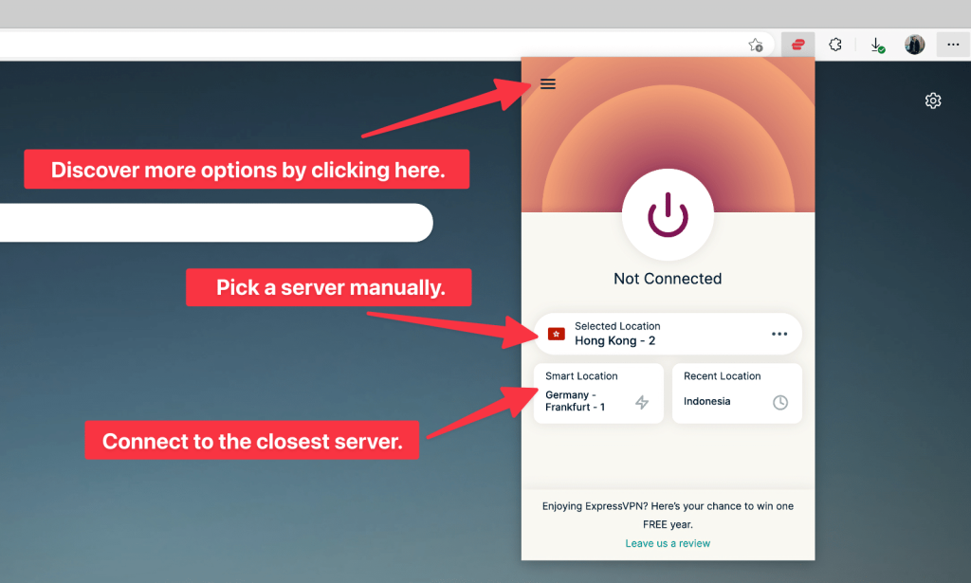
Task: Open the ExpressVPN hamburger menu
Action: [547, 83]
